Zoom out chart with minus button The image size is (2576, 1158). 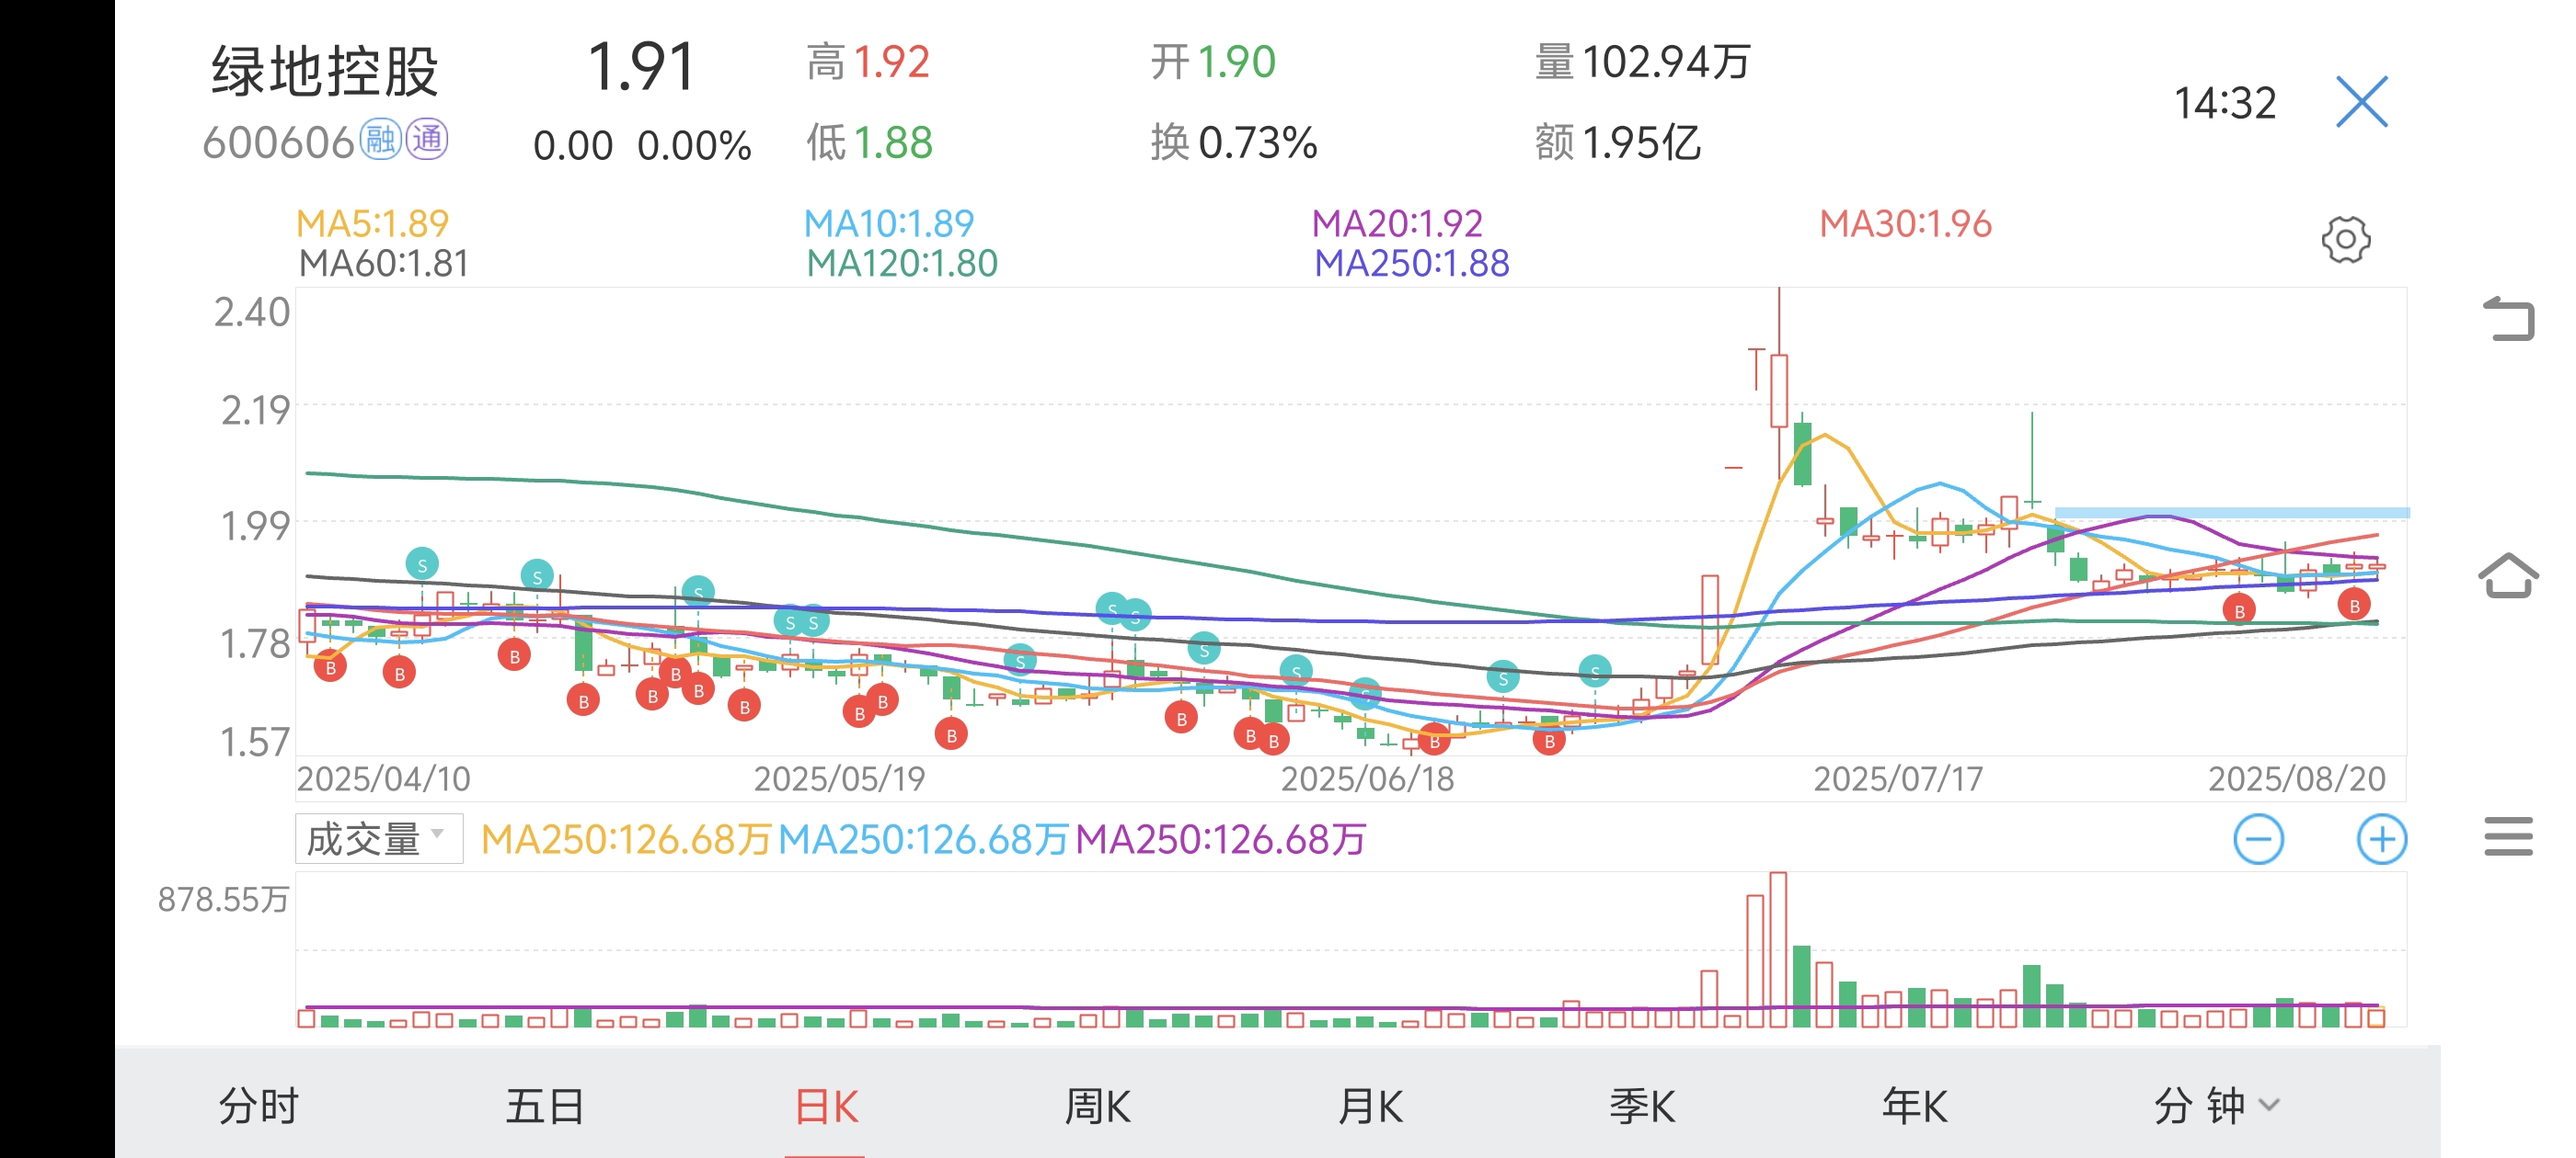point(2258,839)
